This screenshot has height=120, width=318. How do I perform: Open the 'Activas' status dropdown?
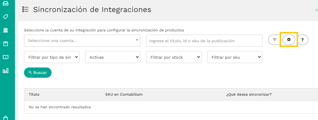113,57
